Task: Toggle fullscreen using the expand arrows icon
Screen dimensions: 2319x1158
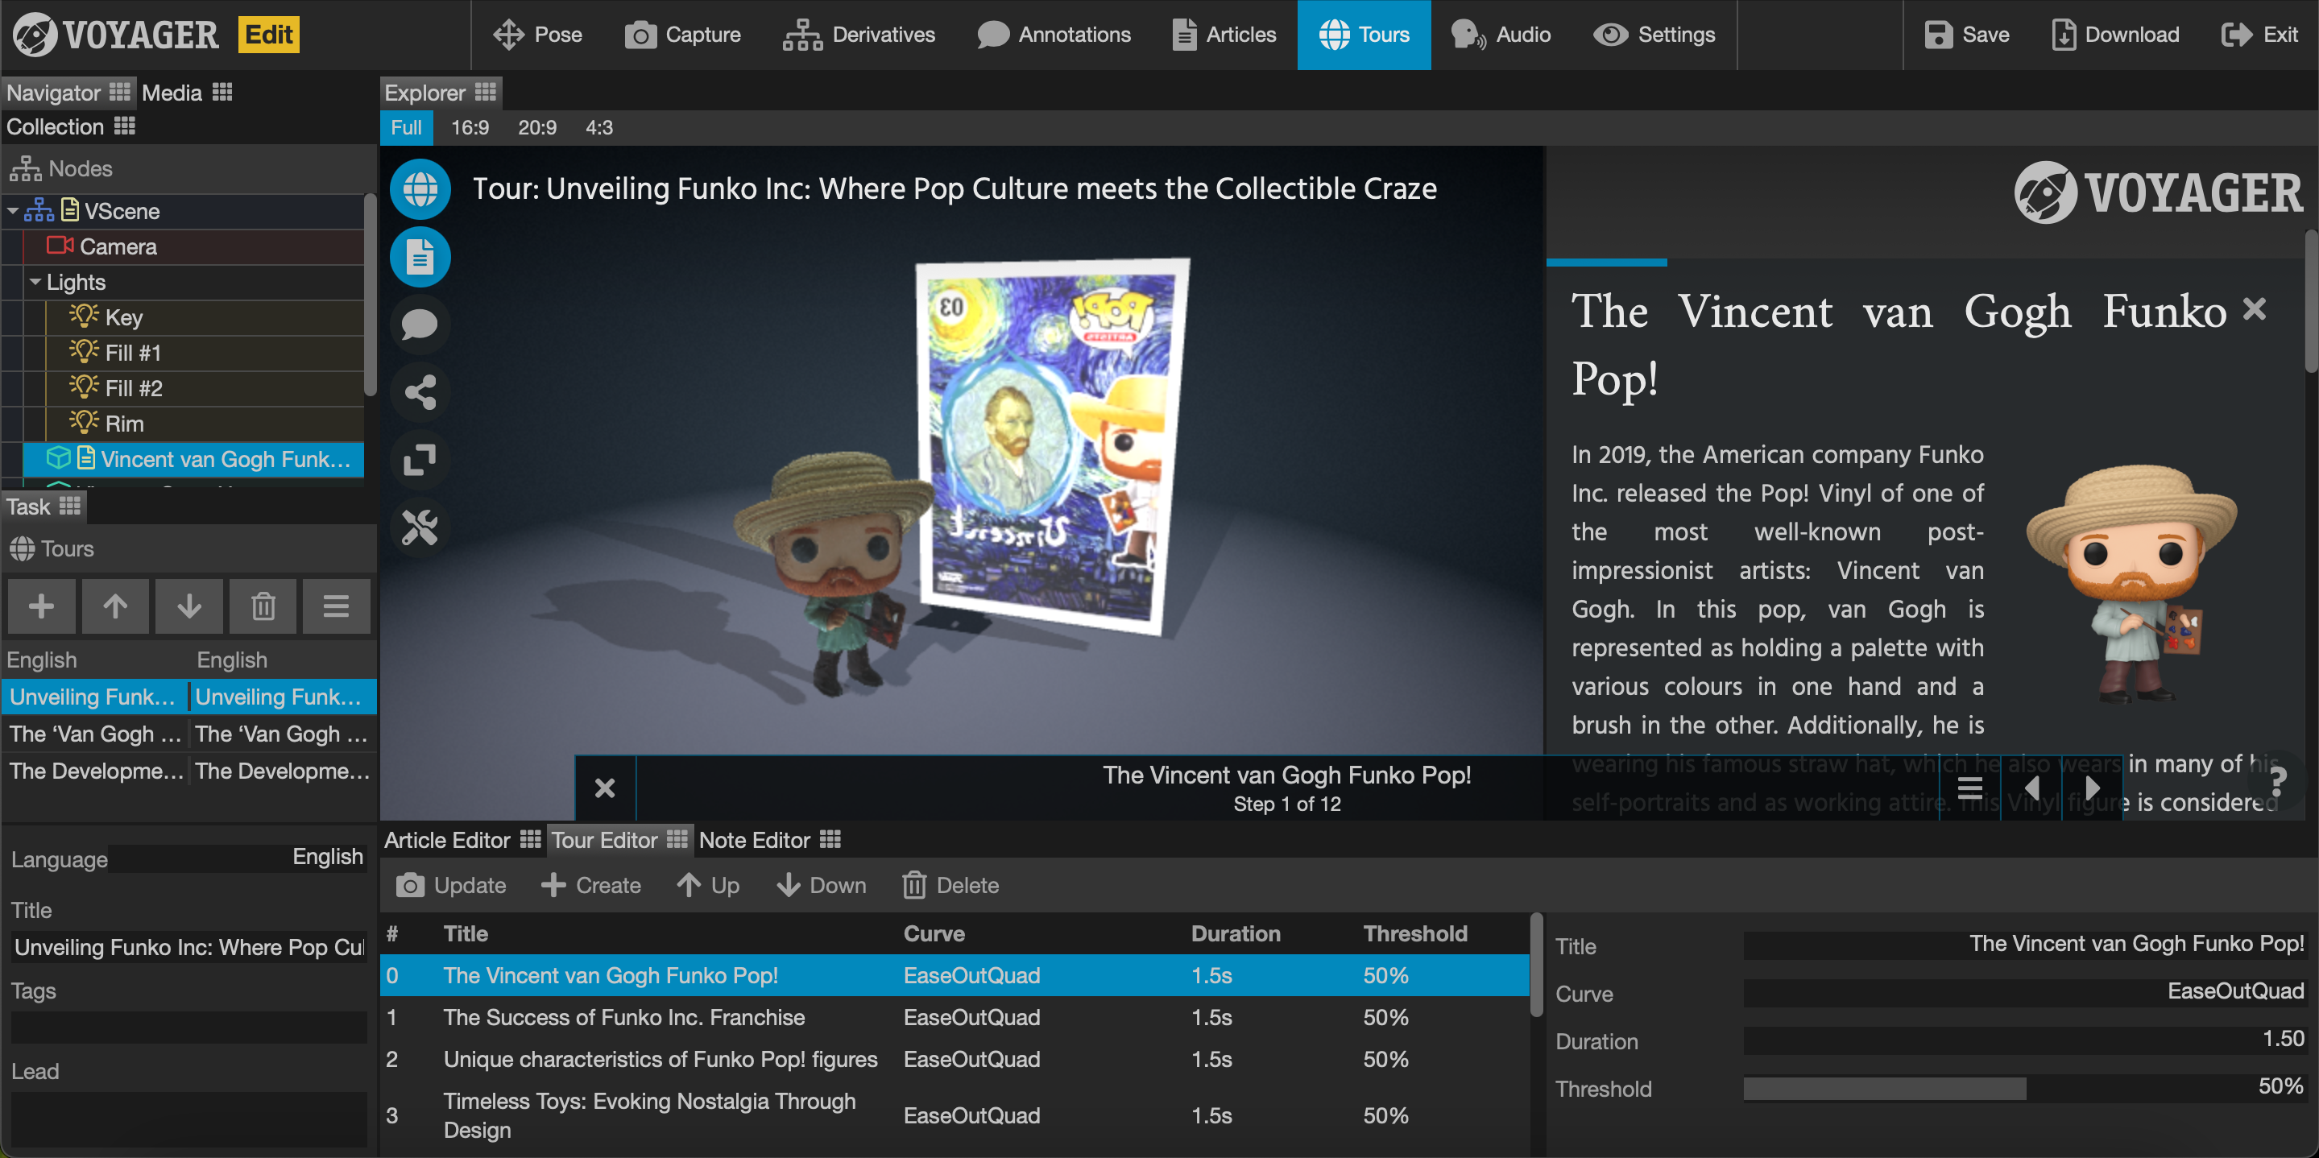Action: point(420,460)
